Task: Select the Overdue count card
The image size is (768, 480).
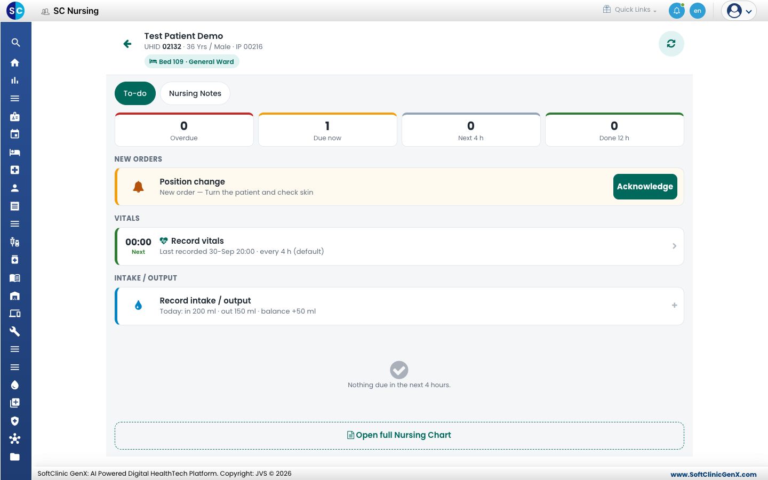Action: (184, 130)
